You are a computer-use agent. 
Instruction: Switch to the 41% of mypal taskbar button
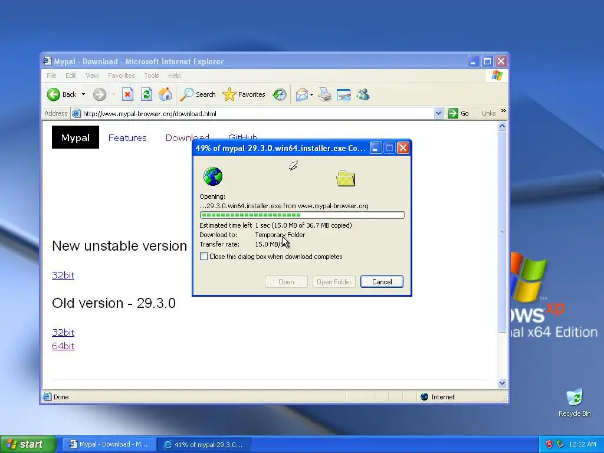point(205,444)
